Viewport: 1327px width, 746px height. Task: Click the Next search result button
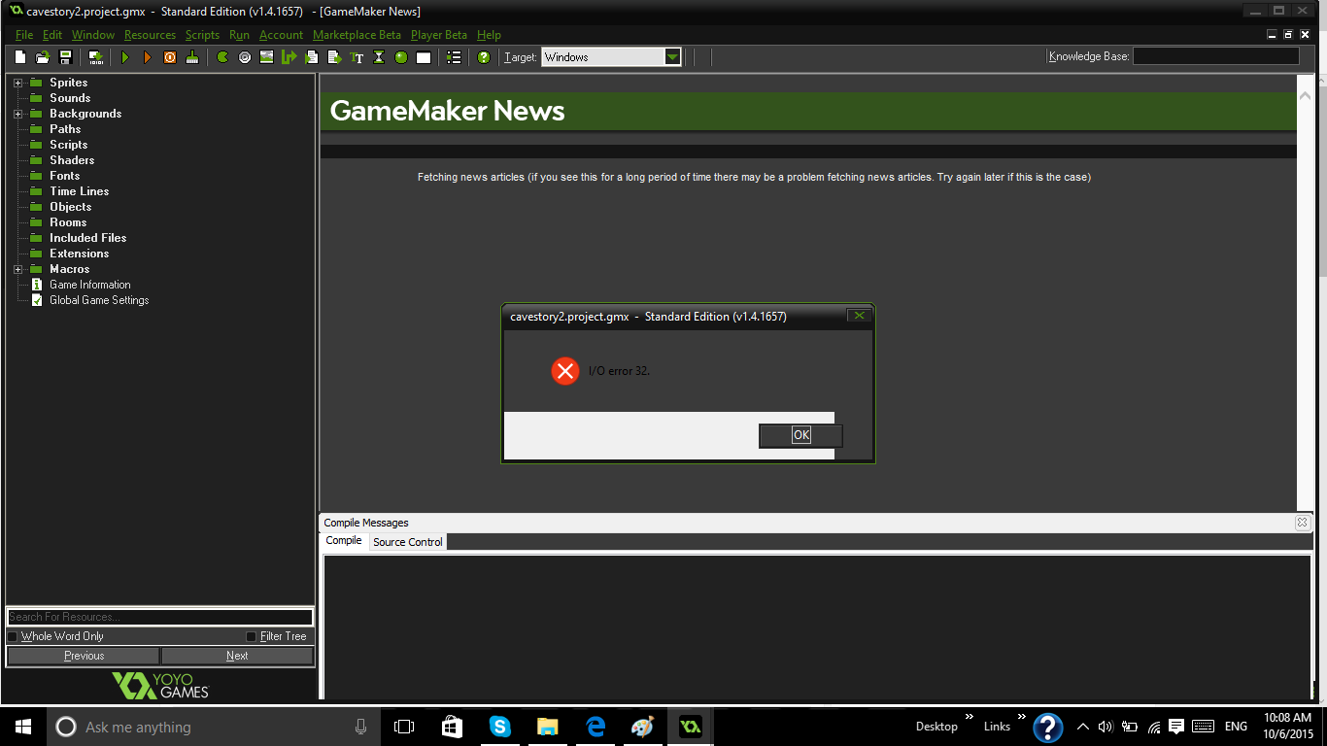click(237, 656)
